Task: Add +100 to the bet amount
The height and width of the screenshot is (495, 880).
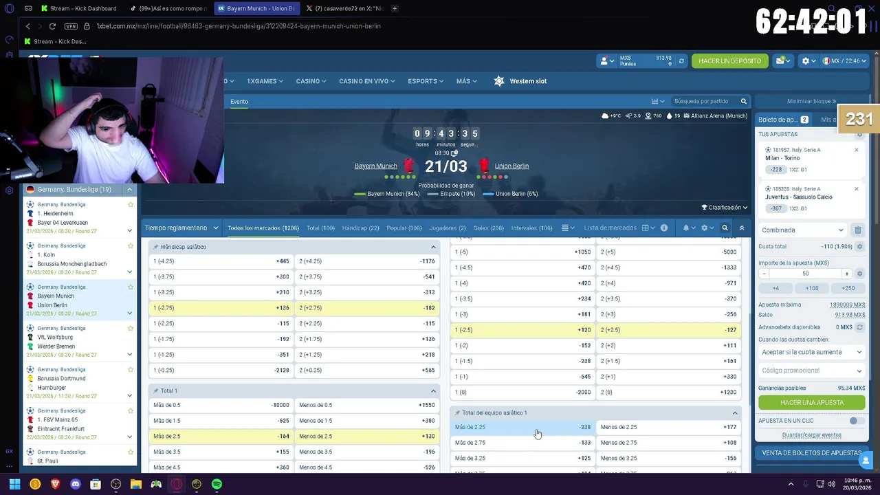Action: (x=812, y=288)
